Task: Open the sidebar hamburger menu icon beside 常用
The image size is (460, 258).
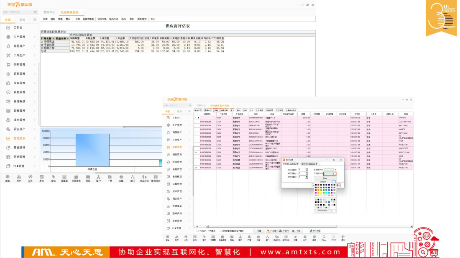Action: tap(35, 20)
